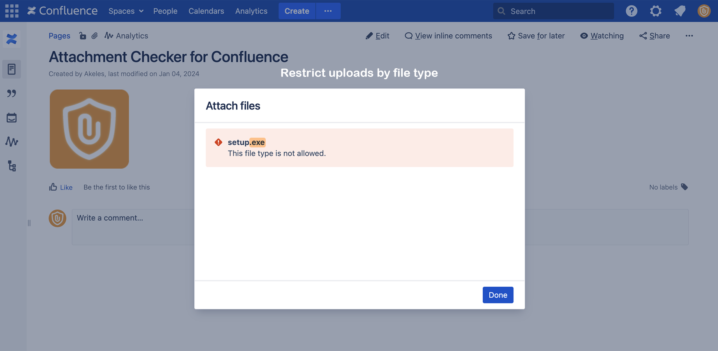Toggle the Watching eye button
The image size is (718, 351).
pos(602,36)
